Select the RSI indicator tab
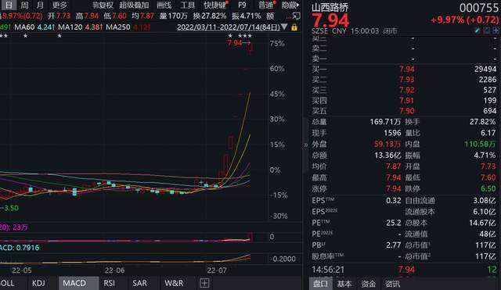The height and width of the screenshot is (290, 501). [x=109, y=283]
